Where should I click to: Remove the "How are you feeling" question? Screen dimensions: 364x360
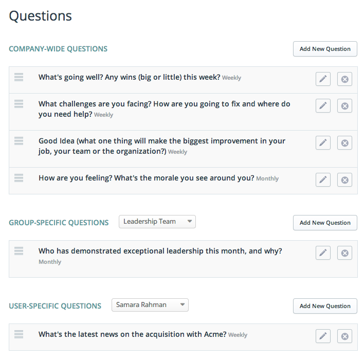tap(344, 179)
